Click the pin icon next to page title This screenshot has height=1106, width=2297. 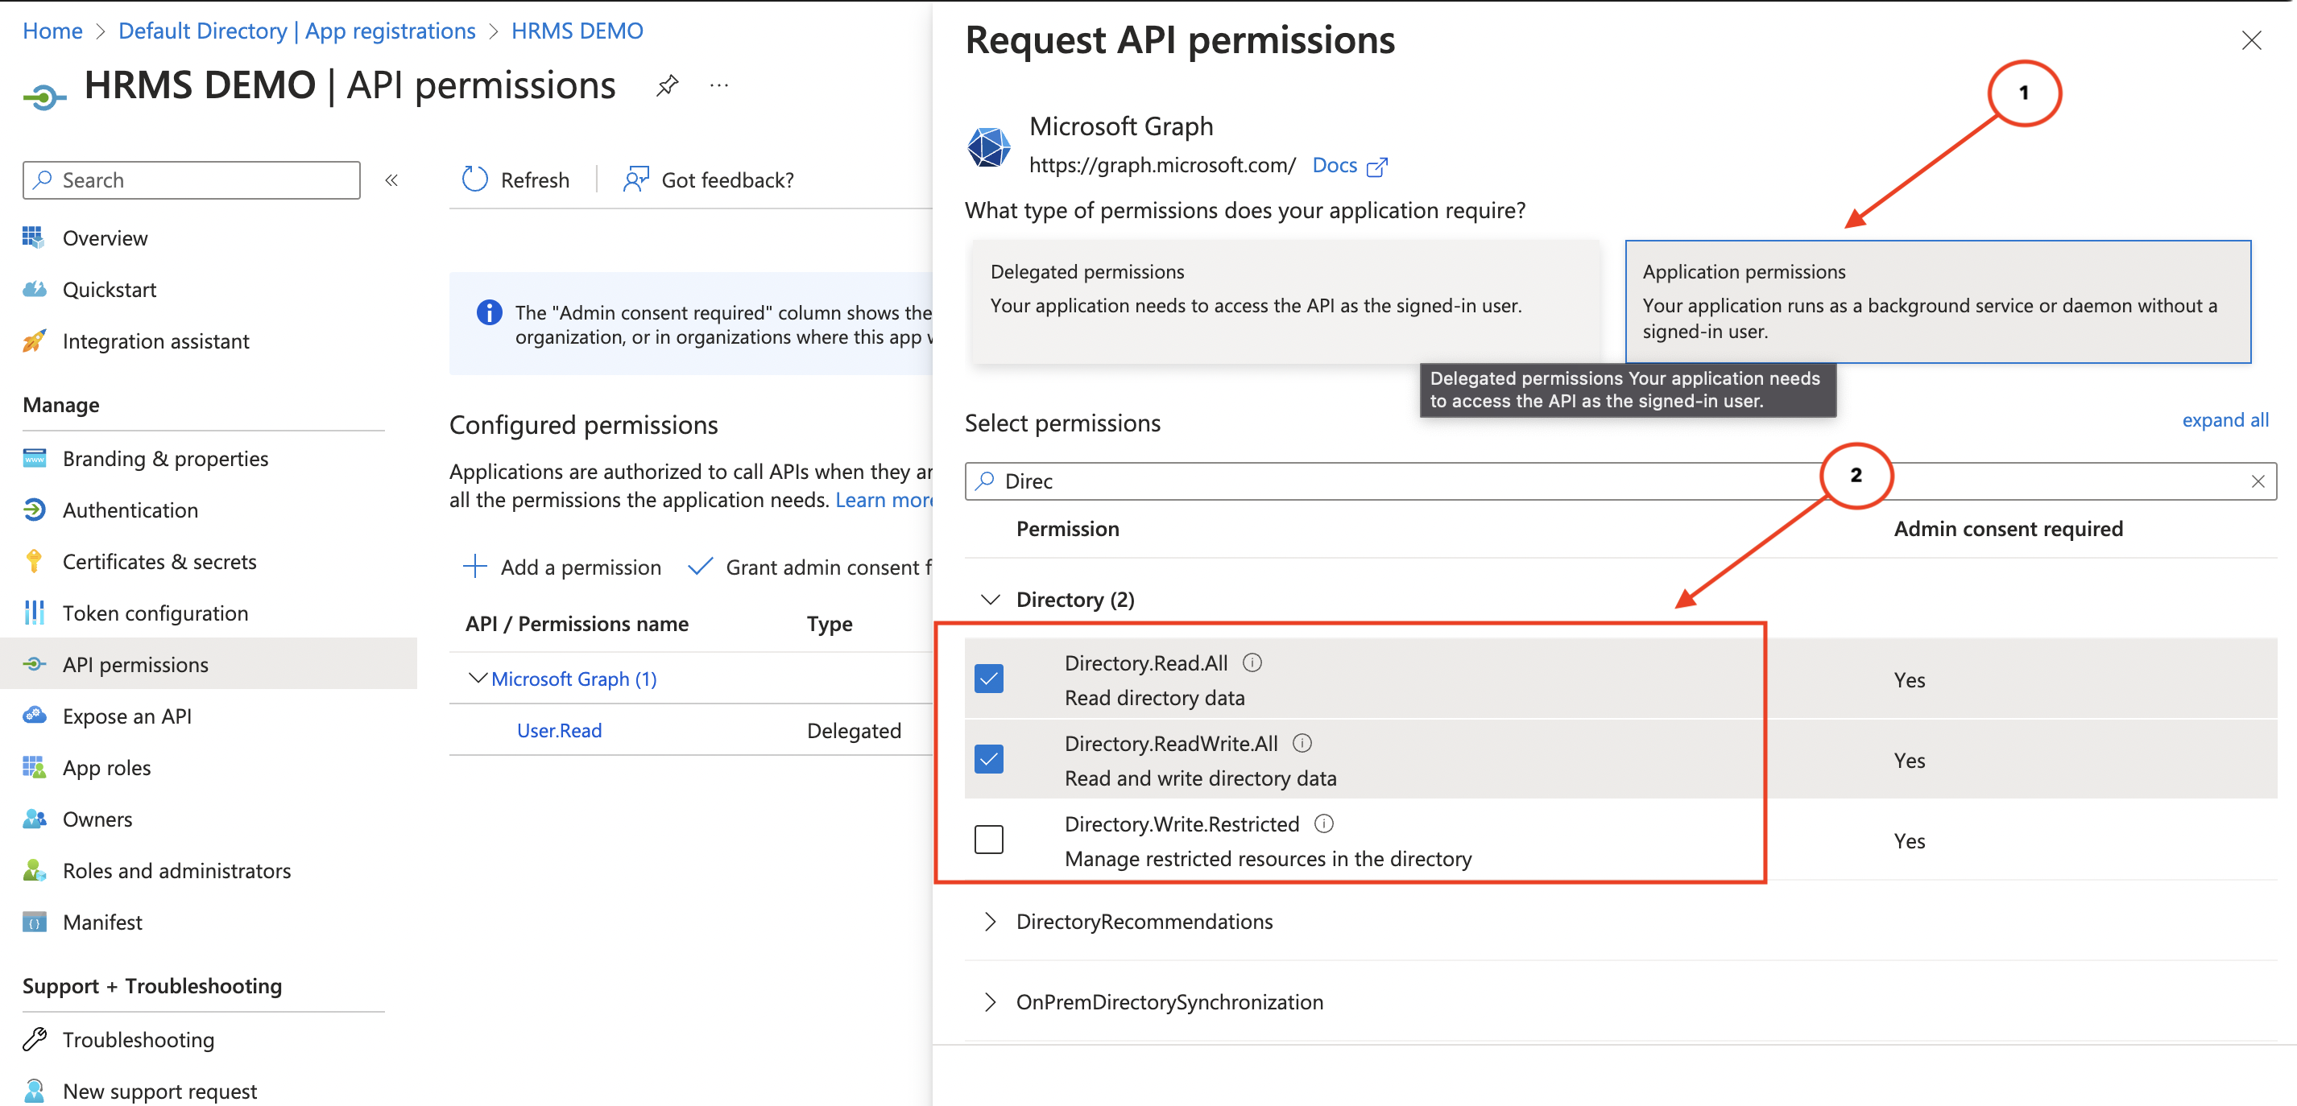(x=667, y=85)
